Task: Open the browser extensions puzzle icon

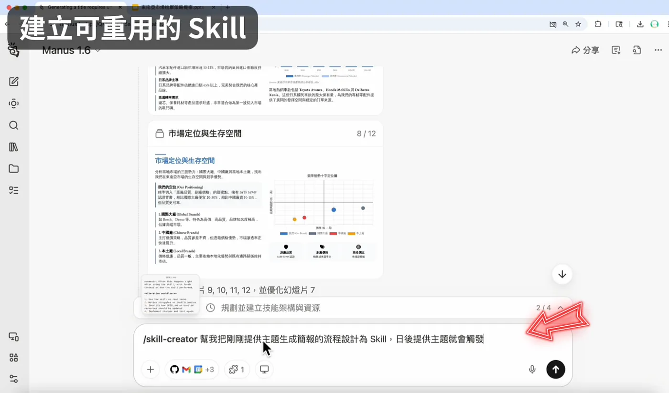Action: 598,24
